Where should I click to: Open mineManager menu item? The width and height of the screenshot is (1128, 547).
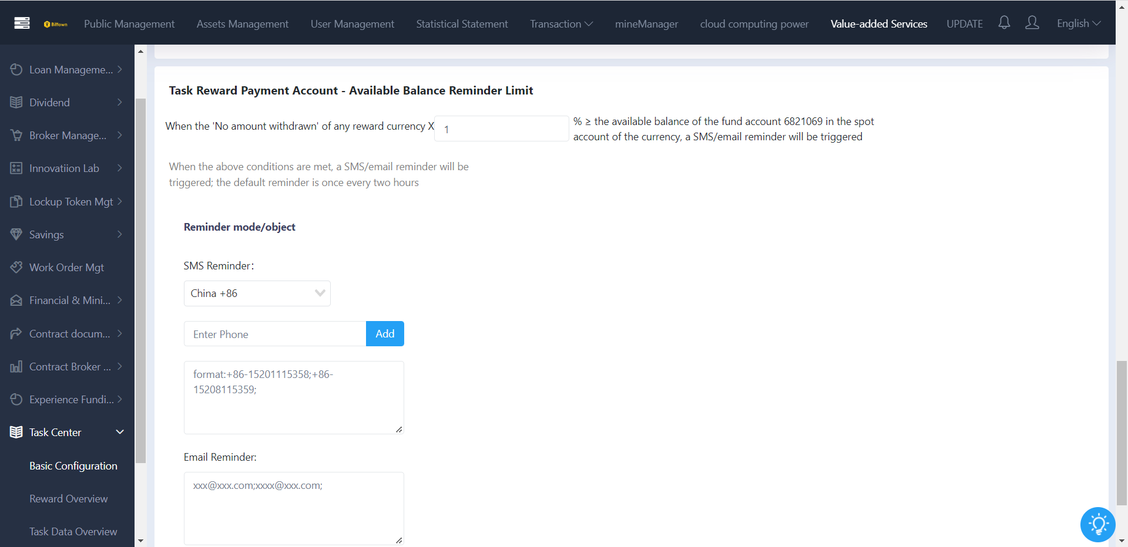(x=646, y=23)
